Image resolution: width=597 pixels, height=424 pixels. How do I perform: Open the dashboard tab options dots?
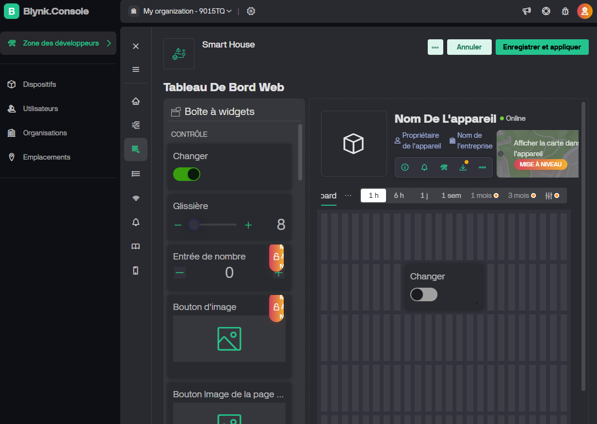348,196
